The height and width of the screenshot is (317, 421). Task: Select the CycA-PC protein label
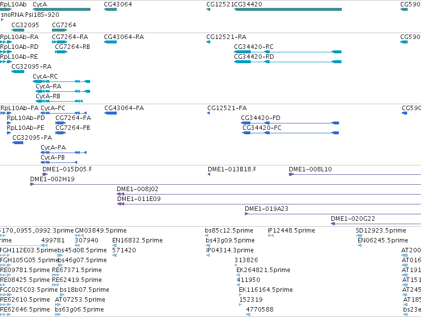point(53,108)
